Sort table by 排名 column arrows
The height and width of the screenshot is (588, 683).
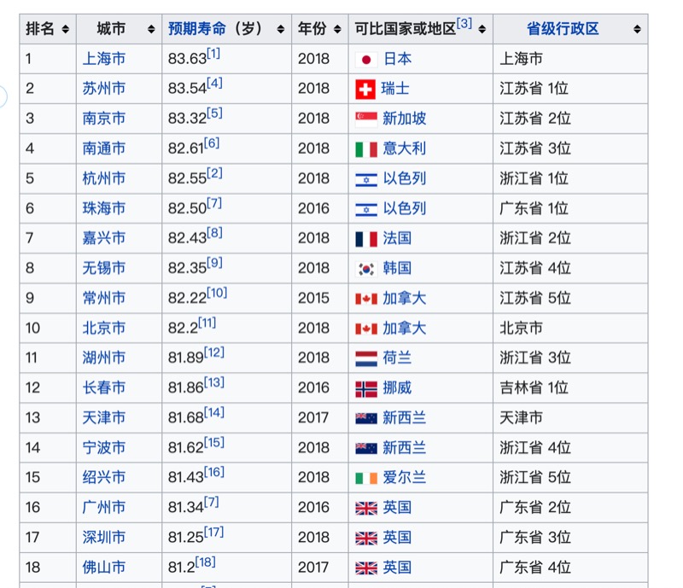66,29
